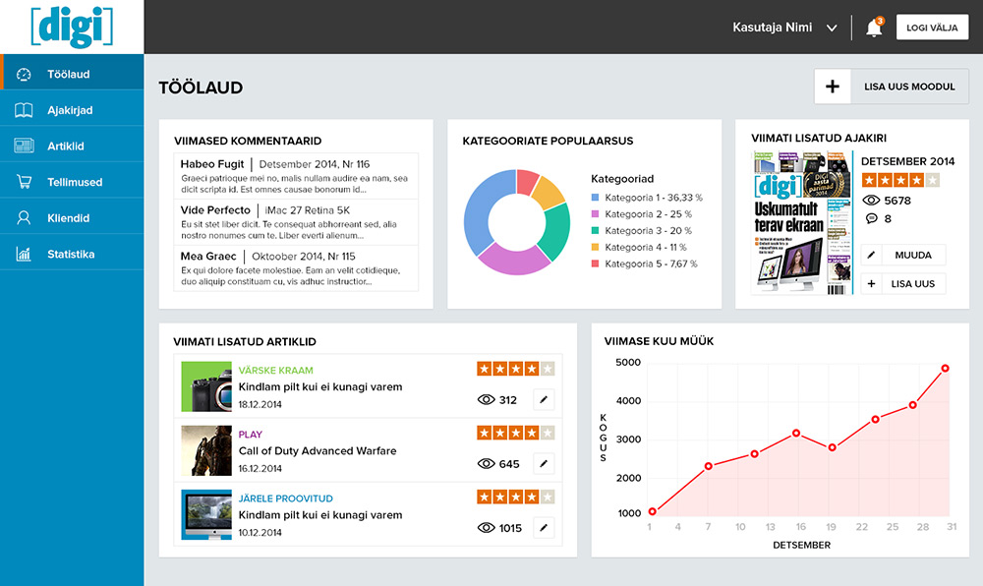This screenshot has width=983, height=586.
Task: Select the Statistika chart icon
Action: coord(22,254)
